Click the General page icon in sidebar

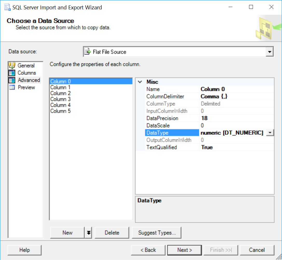coord(12,65)
